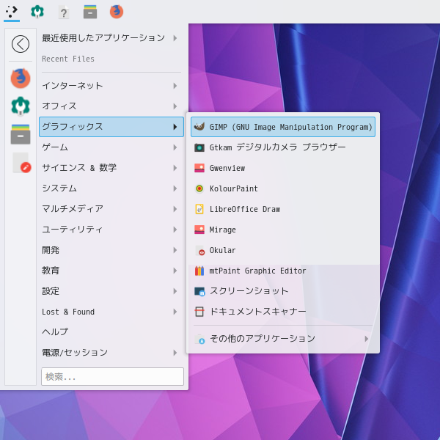Click the GIMP Wilber icon
Image resolution: width=440 pixels, height=440 pixels.
pos(199,127)
